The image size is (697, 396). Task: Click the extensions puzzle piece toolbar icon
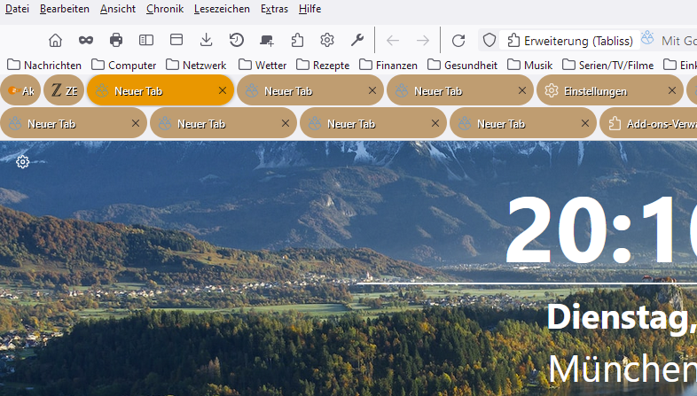point(297,40)
